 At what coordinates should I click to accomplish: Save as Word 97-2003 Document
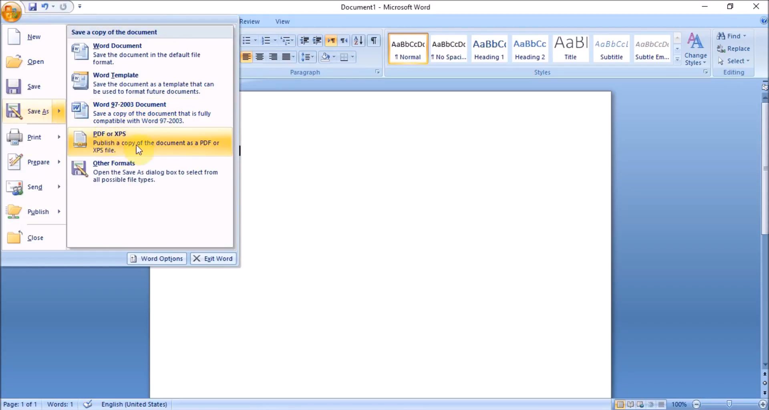[150, 113]
